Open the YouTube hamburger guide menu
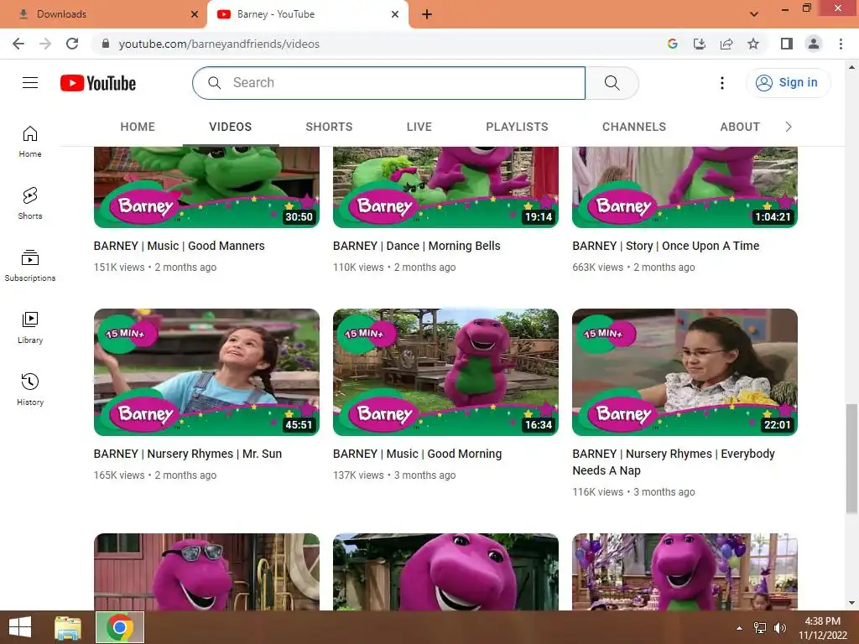This screenshot has height=644, width=859. [30, 83]
